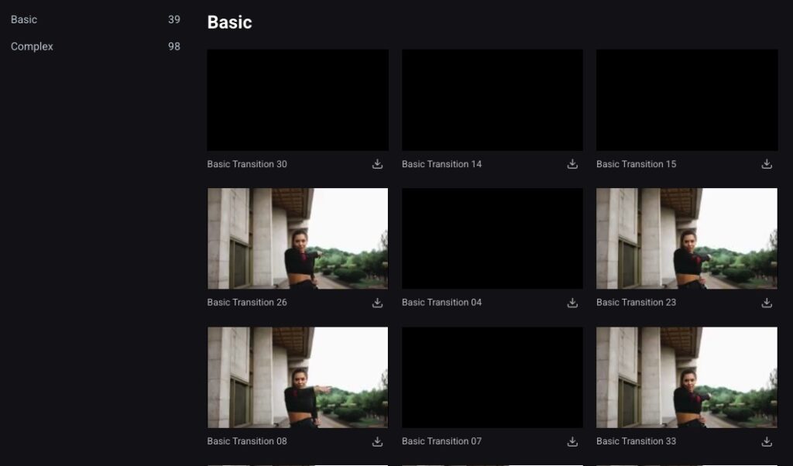This screenshot has width=793, height=466.
Task: Open the Complex category in sidebar
Action: tap(32, 46)
